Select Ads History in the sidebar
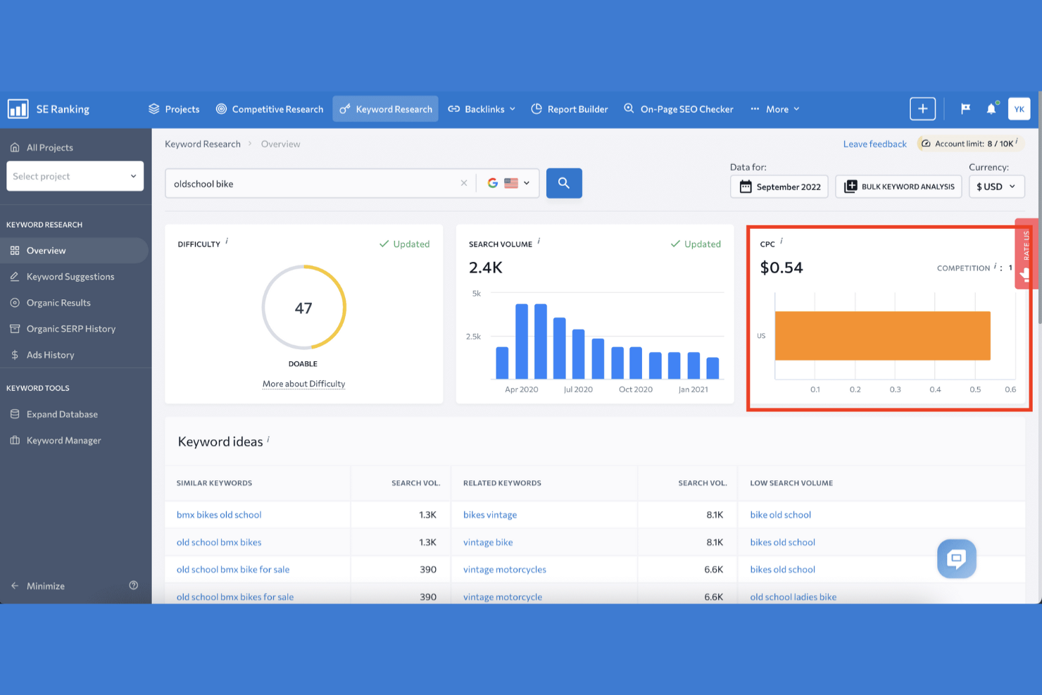 pyautogui.click(x=50, y=354)
